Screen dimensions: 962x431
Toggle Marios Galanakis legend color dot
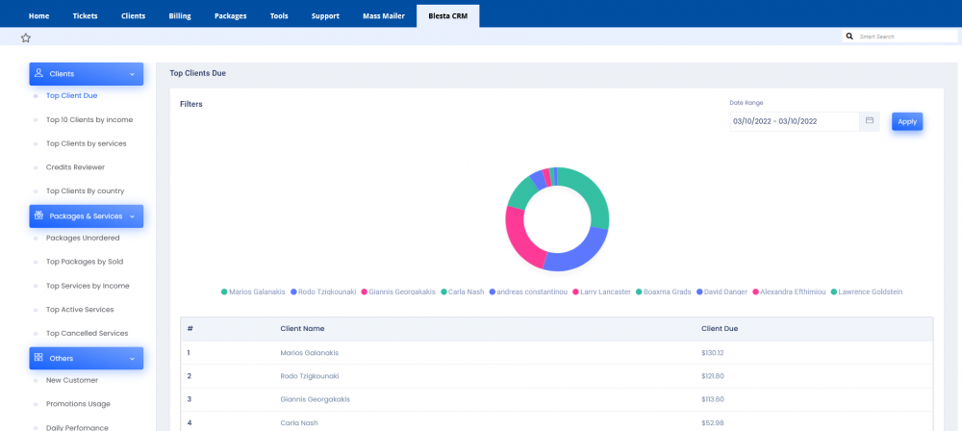click(x=224, y=292)
